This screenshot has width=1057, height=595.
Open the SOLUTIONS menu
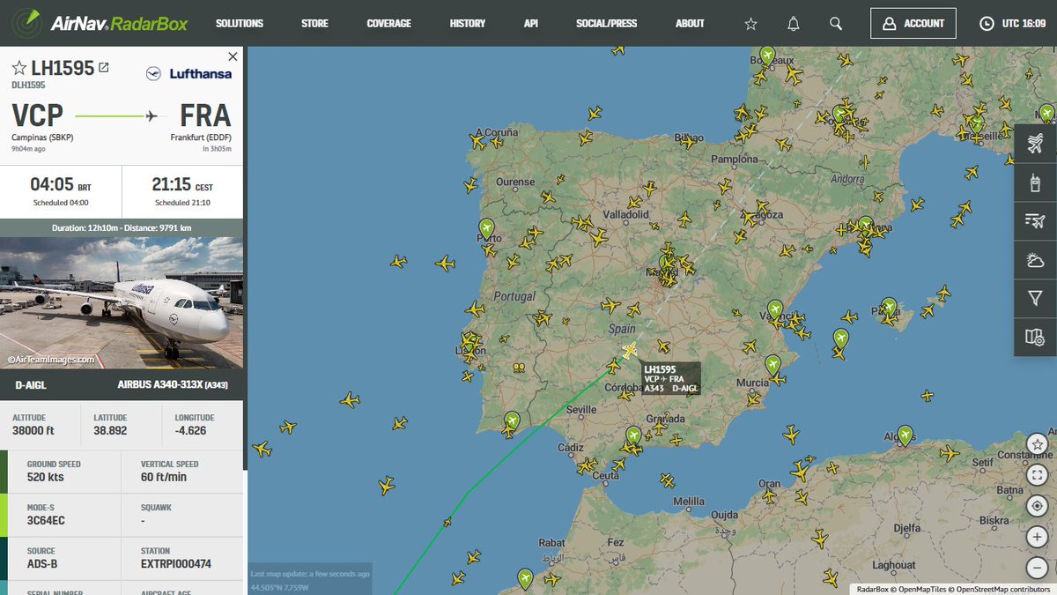point(240,24)
